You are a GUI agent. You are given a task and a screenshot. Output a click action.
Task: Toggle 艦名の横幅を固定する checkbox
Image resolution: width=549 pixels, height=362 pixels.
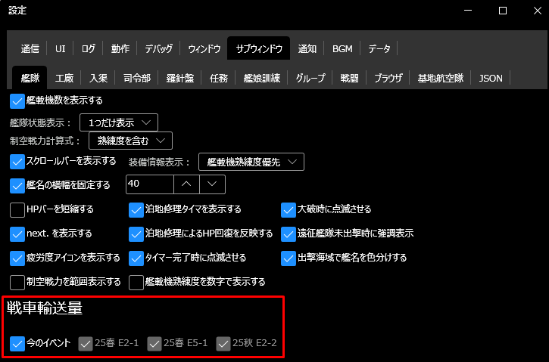tap(17, 185)
